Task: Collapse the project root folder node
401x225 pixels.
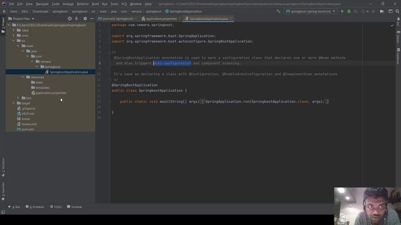Action: click(x=9, y=25)
